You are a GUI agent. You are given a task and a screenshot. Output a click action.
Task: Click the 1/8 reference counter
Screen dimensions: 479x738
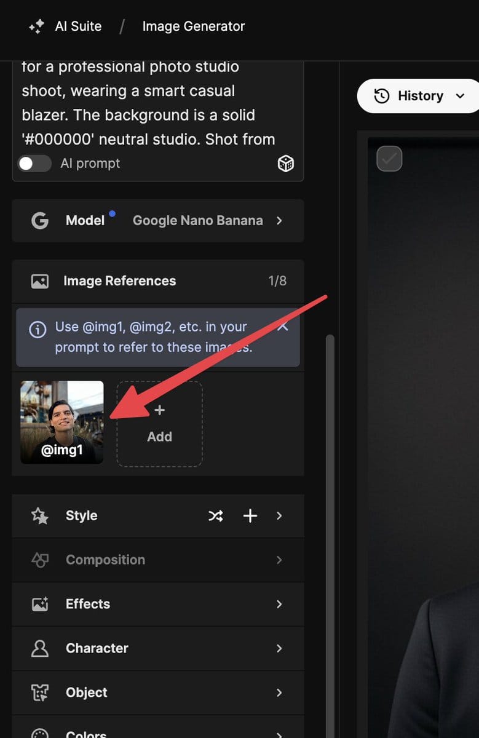tap(277, 281)
